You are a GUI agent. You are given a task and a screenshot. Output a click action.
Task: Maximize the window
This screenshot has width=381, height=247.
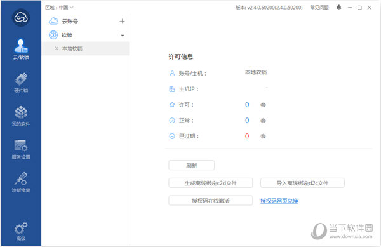click(x=359, y=8)
